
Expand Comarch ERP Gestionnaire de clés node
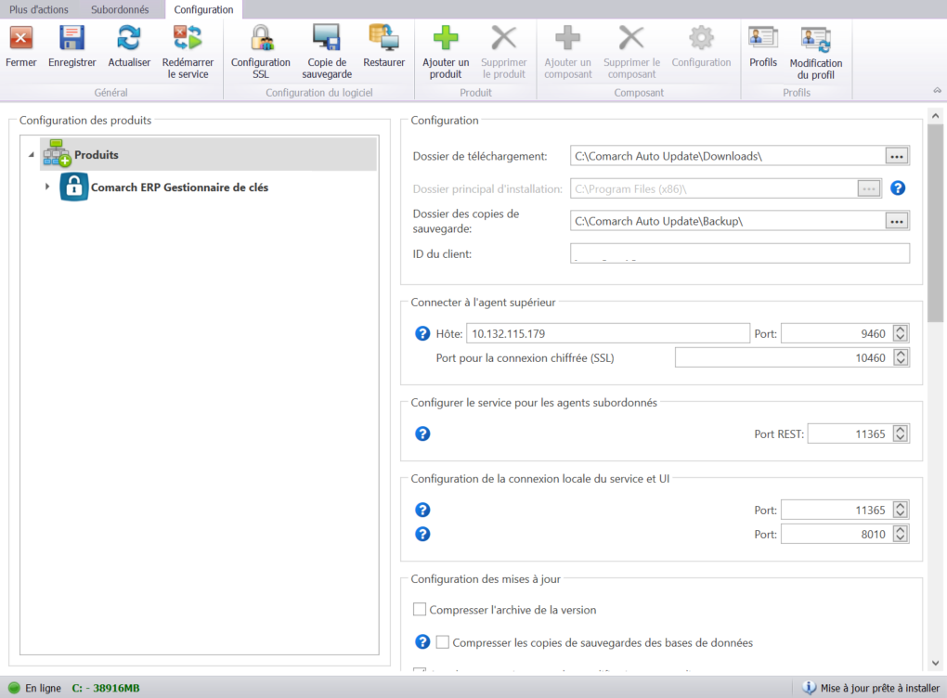tap(47, 187)
